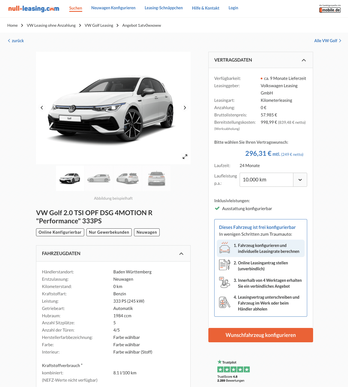Click the leasing application document icon
The width and height of the screenshot is (348, 387).
[225, 265]
